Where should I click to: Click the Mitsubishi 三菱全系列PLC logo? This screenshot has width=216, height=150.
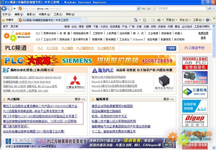click(75, 83)
